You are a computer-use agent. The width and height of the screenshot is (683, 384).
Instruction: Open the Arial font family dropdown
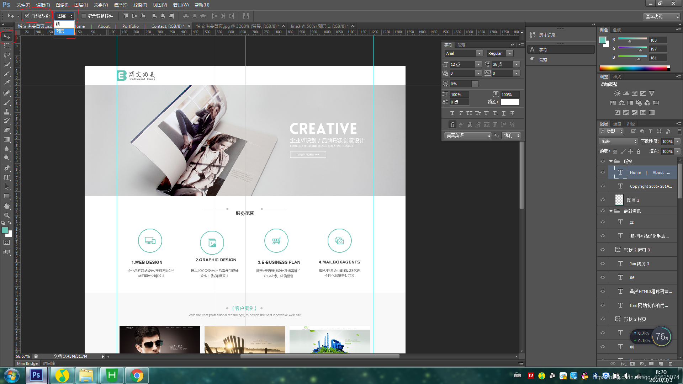pos(479,53)
